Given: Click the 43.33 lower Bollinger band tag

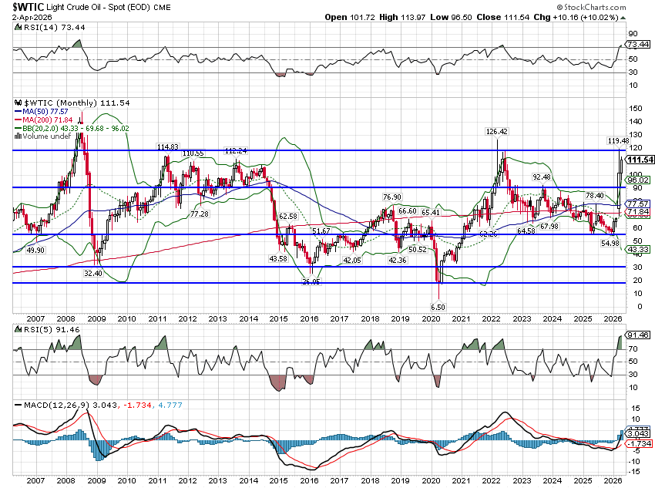Looking at the screenshot, I should [640, 249].
